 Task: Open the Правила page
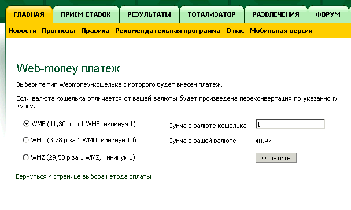[x=95, y=31]
